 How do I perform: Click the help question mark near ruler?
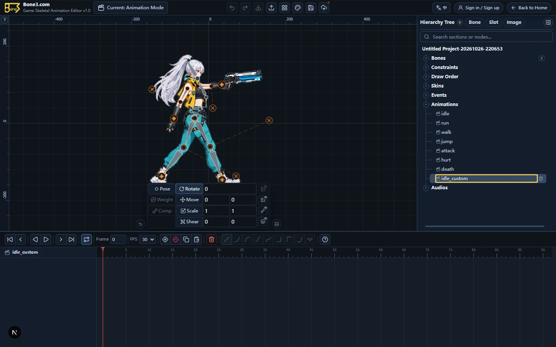tap(5, 20)
